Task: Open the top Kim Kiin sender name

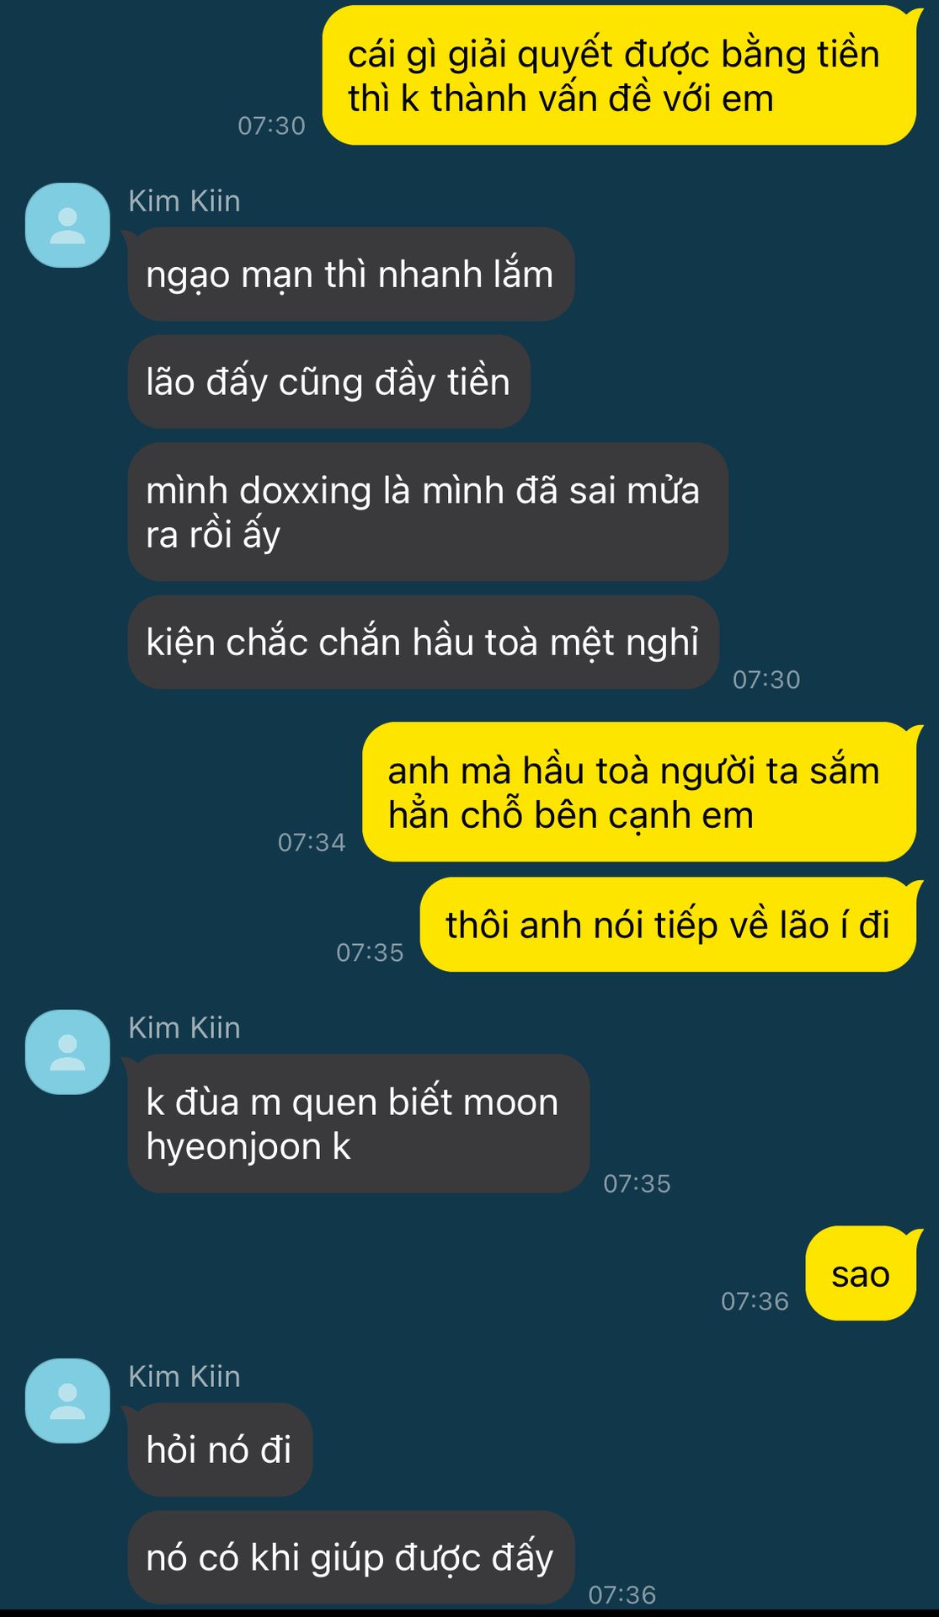Action: [184, 201]
